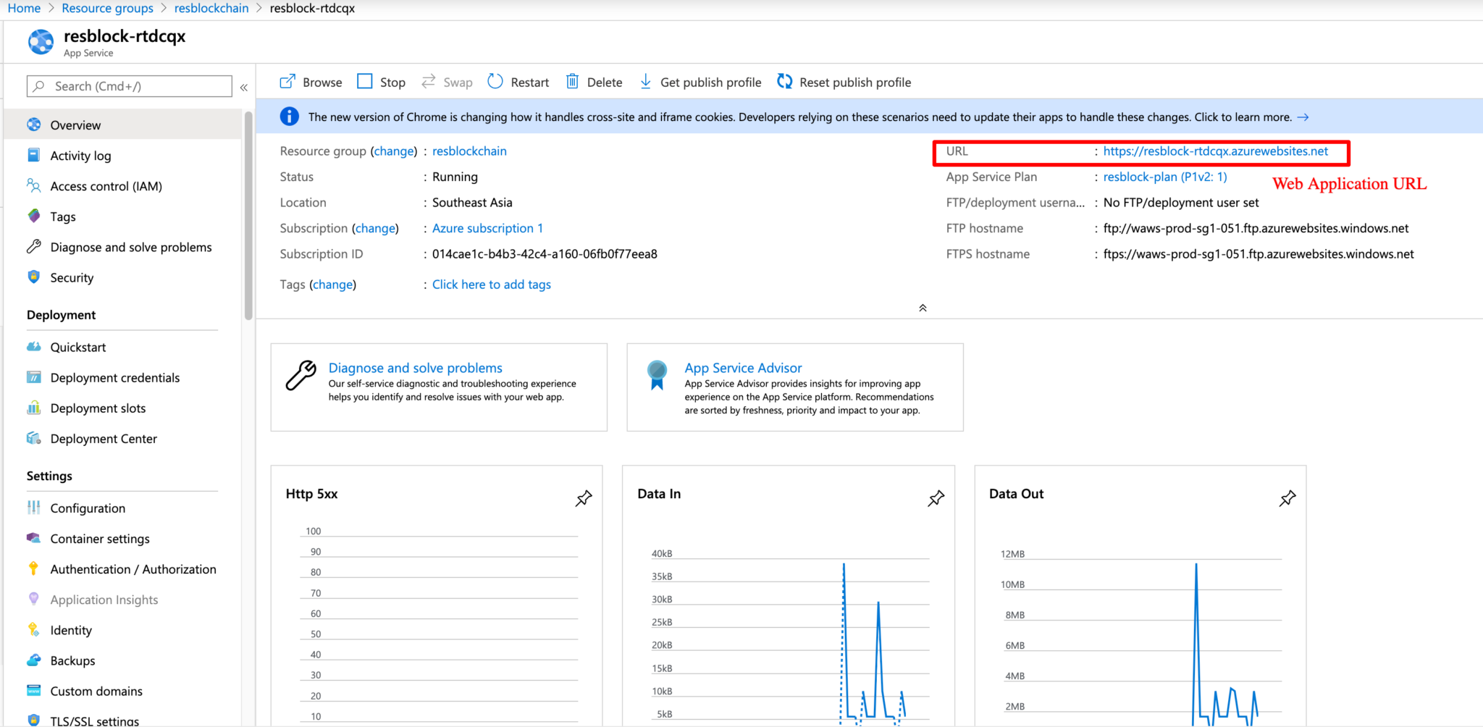Switch to the Activity log section
Viewport: 1483px width, 727px height.
point(79,155)
